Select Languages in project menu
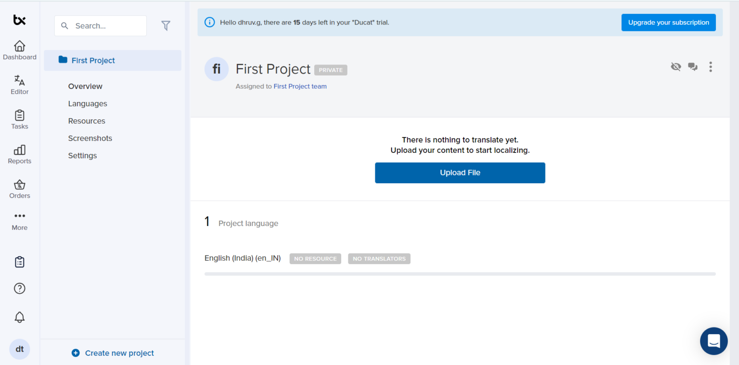The height and width of the screenshot is (365, 739). [x=88, y=104]
